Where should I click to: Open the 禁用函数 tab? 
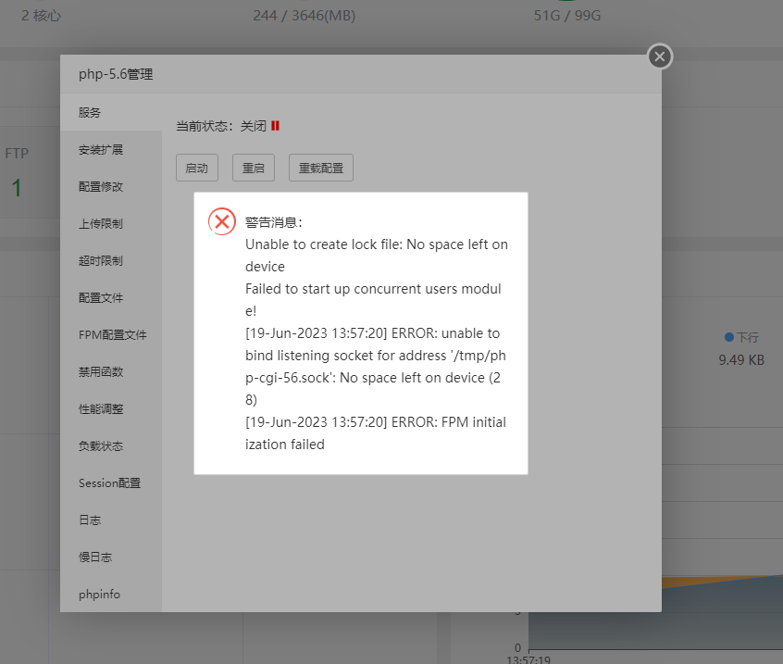point(101,372)
